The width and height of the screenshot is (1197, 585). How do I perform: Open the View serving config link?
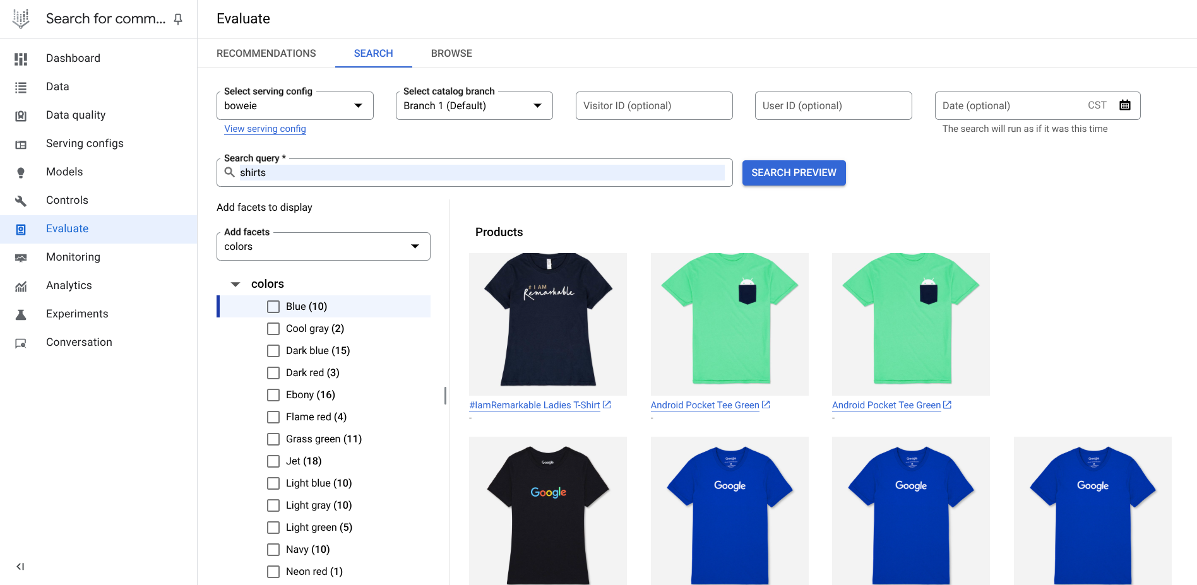(x=265, y=129)
